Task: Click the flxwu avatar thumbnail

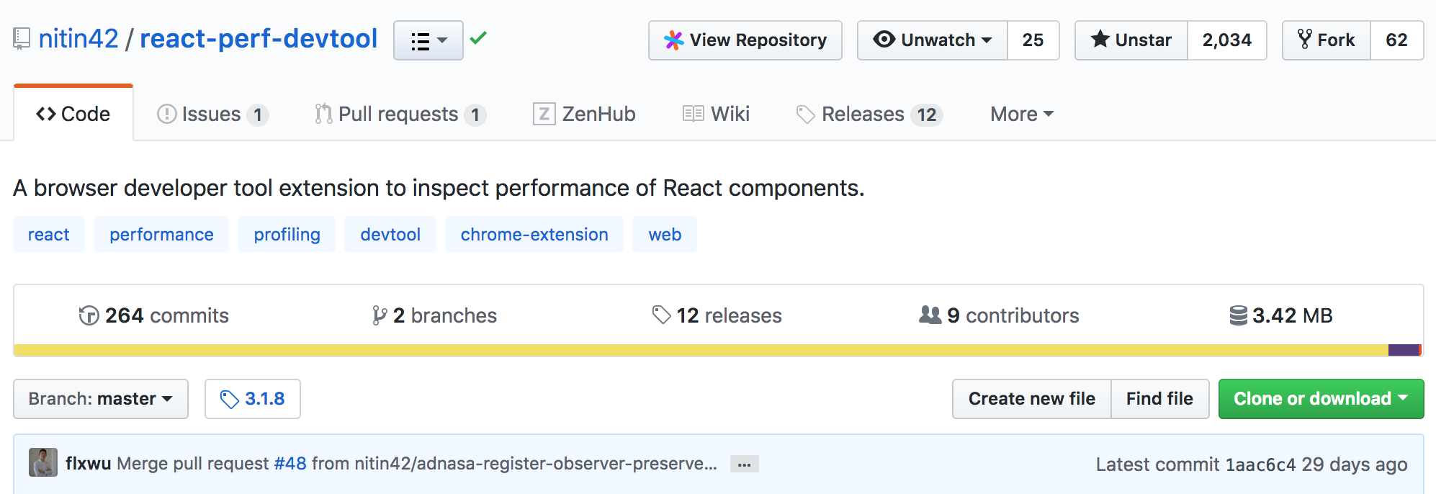Action: pos(43,462)
